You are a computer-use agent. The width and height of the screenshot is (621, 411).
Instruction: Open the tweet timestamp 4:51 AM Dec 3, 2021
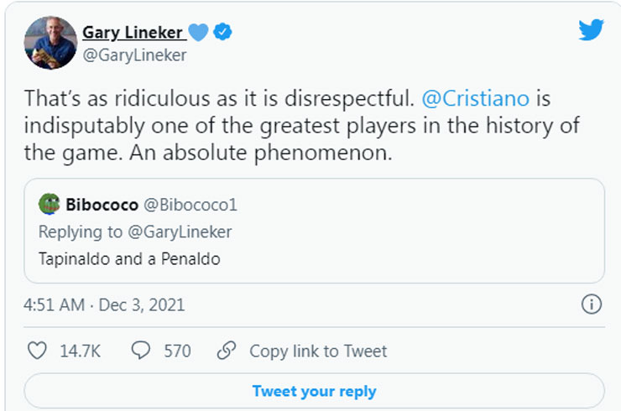click(x=104, y=304)
